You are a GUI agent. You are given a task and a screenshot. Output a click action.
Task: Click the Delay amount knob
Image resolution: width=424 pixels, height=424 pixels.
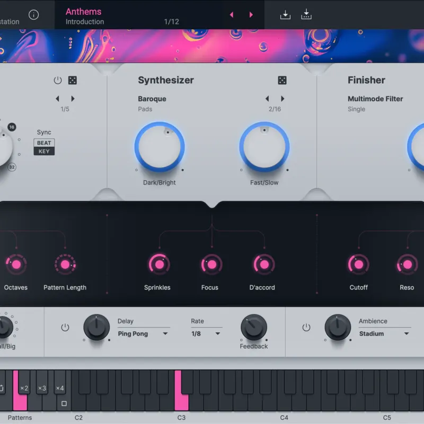(x=96, y=328)
